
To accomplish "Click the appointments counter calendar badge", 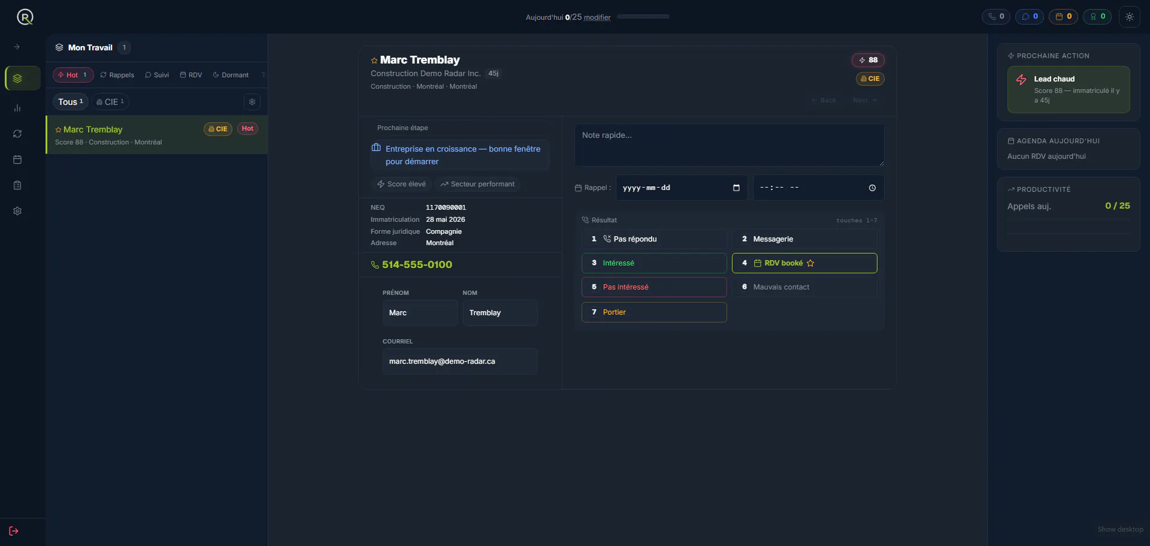I will 1063,17.
